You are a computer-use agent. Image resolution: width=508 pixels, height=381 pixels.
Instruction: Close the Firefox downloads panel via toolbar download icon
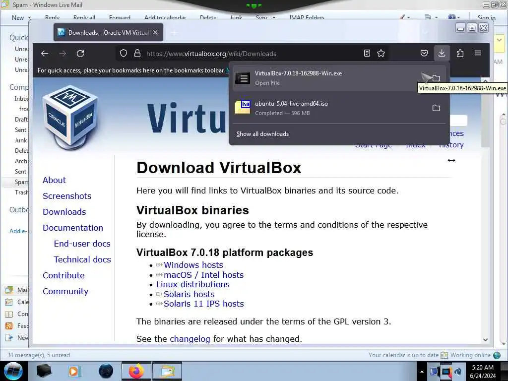tap(442, 53)
